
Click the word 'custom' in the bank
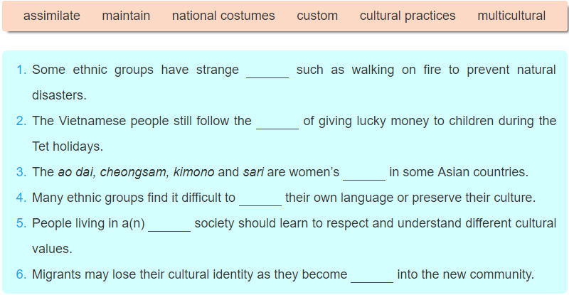click(317, 16)
